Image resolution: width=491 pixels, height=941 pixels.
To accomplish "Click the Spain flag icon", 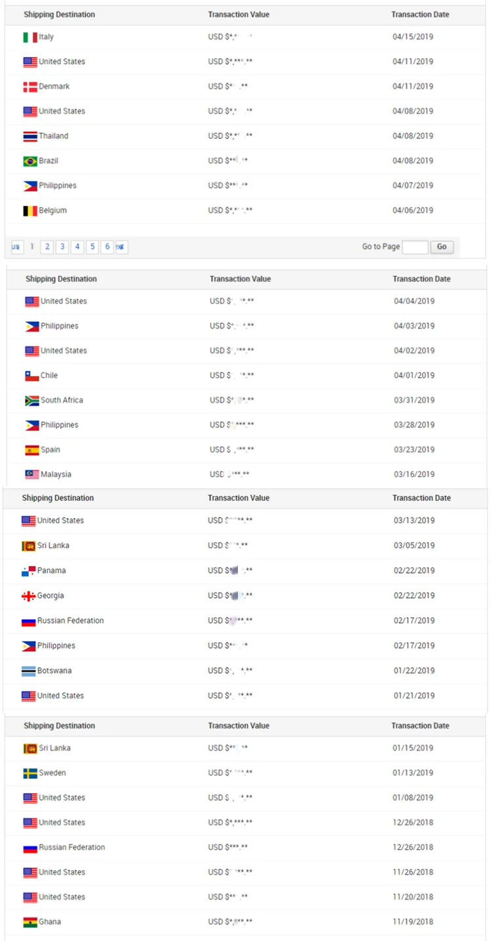I will point(32,450).
